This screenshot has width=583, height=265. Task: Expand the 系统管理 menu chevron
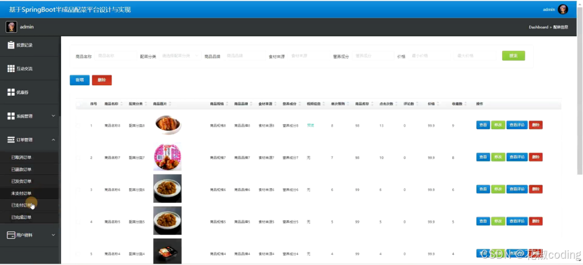tap(53, 116)
